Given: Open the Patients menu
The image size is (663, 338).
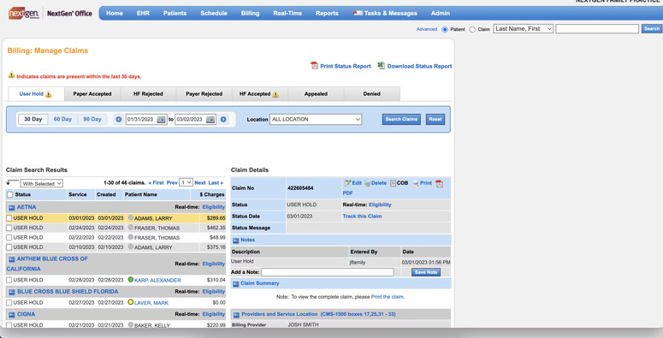Looking at the screenshot, I should (x=175, y=13).
